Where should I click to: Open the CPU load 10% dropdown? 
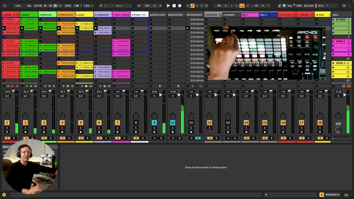[323, 6]
